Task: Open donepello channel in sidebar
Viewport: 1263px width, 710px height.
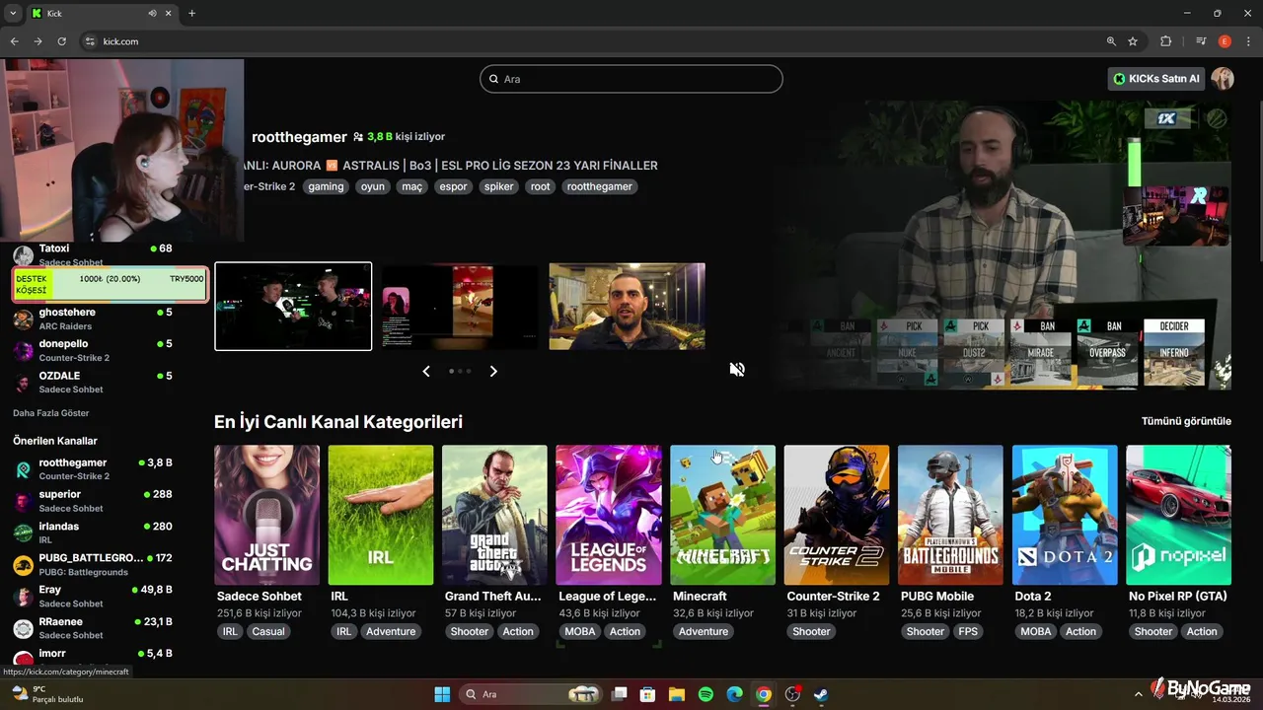Action: pos(94,350)
